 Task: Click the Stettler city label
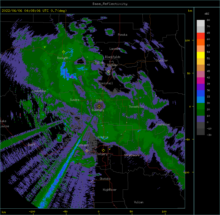[162, 61]
